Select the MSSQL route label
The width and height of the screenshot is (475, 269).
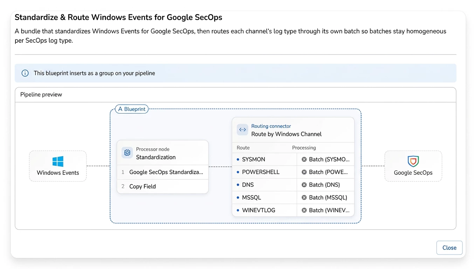pyautogui.click(x=252, y=198)
